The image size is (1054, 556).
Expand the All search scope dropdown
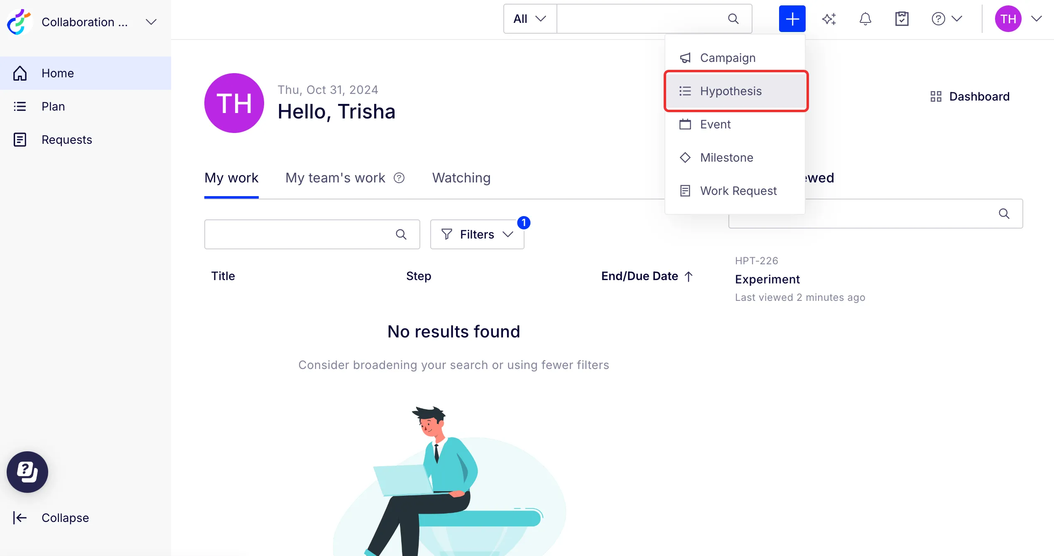click(530, 19)
